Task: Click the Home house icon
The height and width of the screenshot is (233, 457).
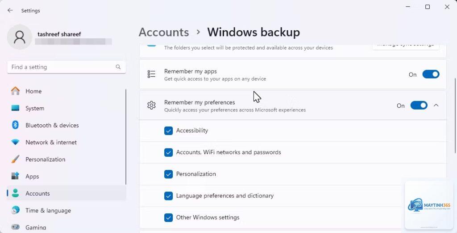Action: coord(15,91)
